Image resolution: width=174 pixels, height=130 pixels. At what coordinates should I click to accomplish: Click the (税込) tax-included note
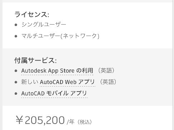coord(85,122)
